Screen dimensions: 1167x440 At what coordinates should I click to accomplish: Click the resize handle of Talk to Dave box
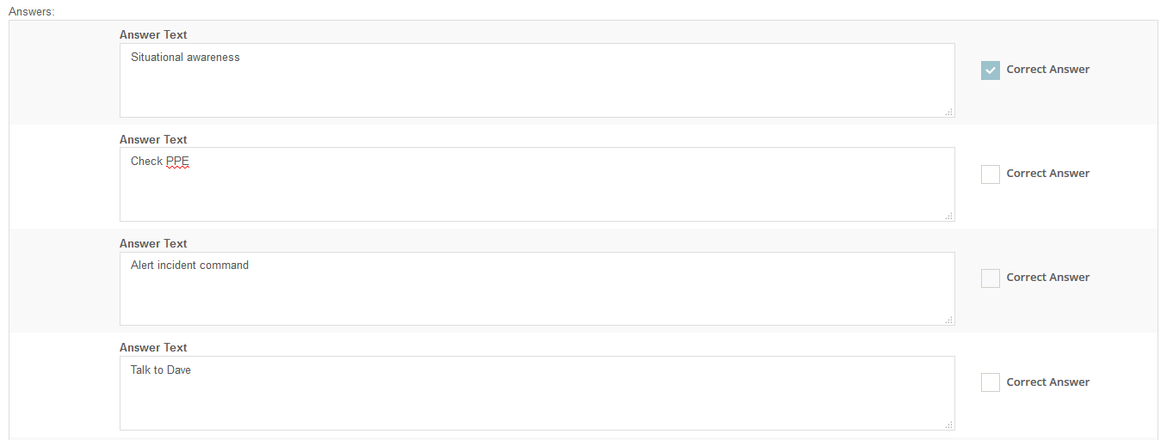pos(948,425)
